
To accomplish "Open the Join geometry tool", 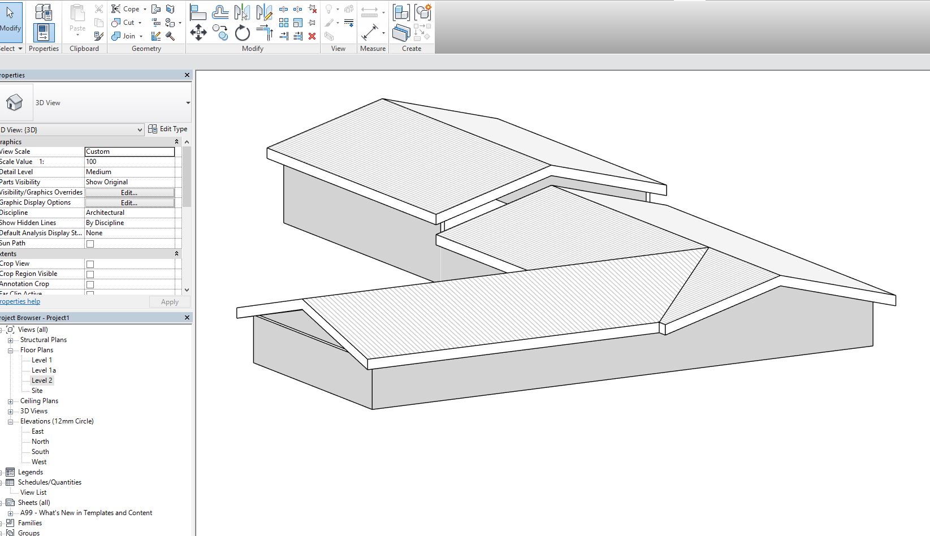I will [x=127, y=36].
